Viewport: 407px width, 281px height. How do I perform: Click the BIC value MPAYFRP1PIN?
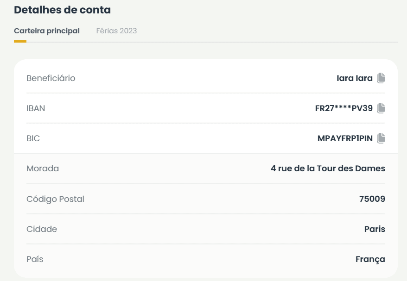(345, 138)
